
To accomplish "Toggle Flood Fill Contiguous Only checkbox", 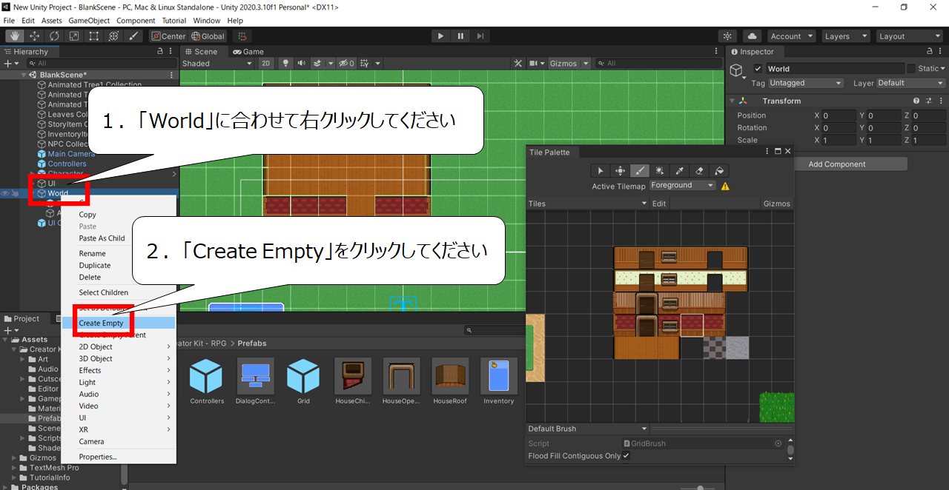I will tap(626, 456).
